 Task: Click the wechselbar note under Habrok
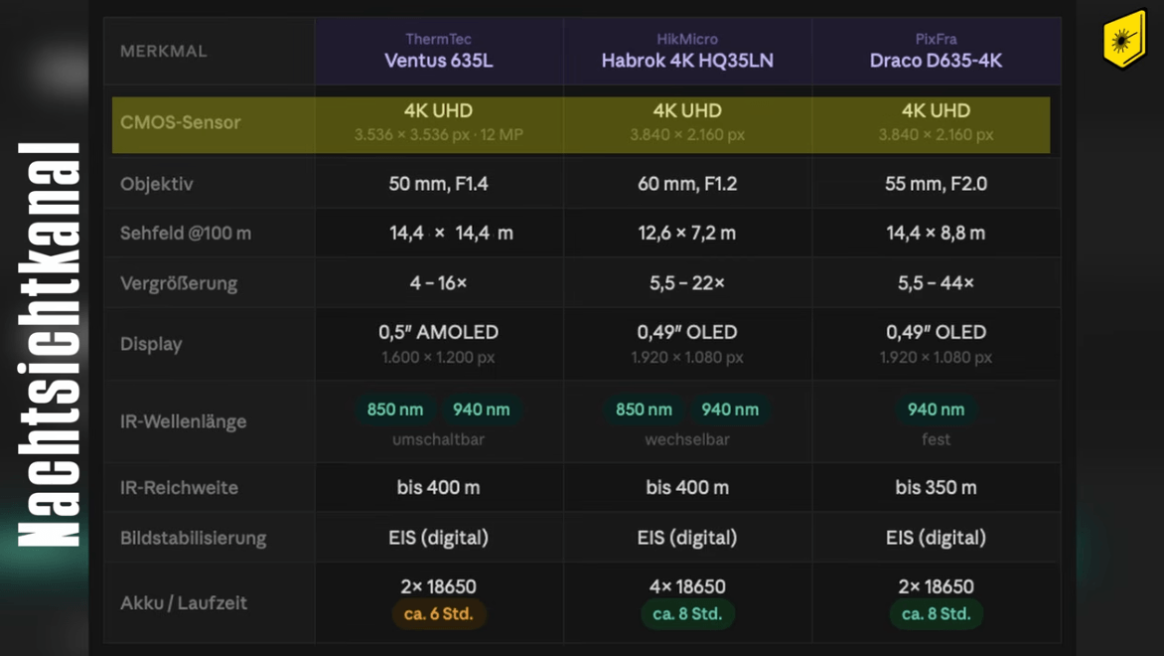point(686,439)
